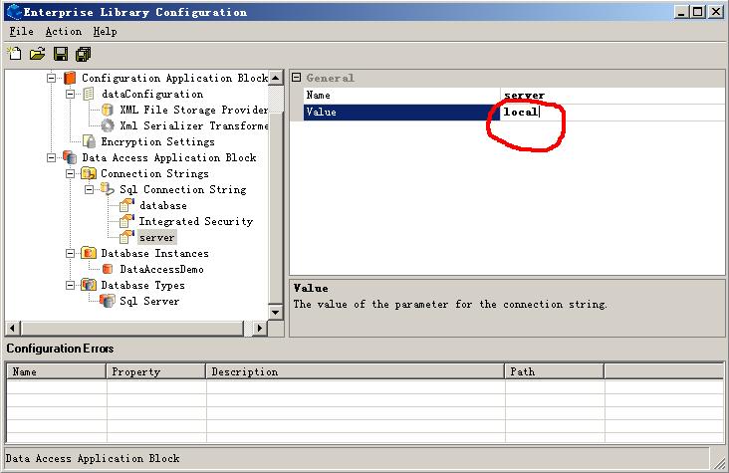Click the tree horizontal scroll right arrow

[259, 328]
